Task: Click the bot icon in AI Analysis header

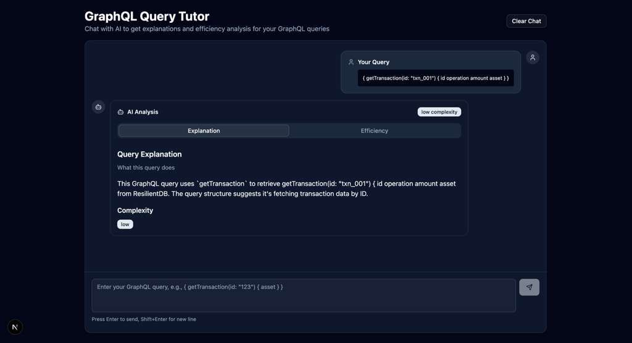Action: point(120,112)
